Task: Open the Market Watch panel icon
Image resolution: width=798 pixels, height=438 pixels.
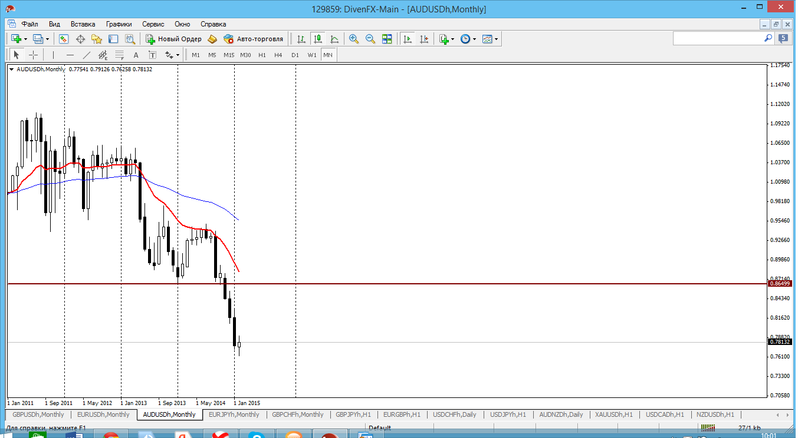Action: (64, 39)
